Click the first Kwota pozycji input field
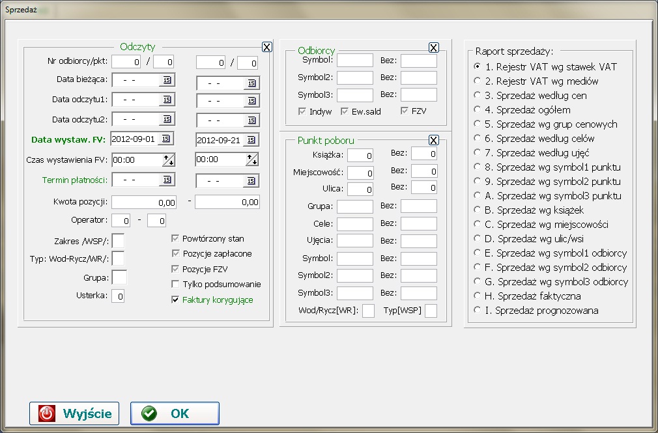The height and width of the screenshot is (433, 658). point(143,202)
